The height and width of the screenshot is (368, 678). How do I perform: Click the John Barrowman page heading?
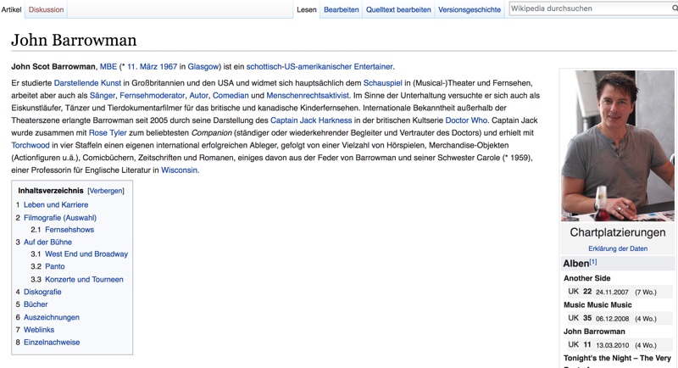coord(74,40)
